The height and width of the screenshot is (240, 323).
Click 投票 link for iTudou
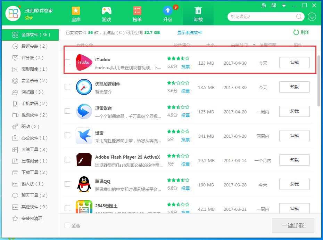tap(185, 67)
